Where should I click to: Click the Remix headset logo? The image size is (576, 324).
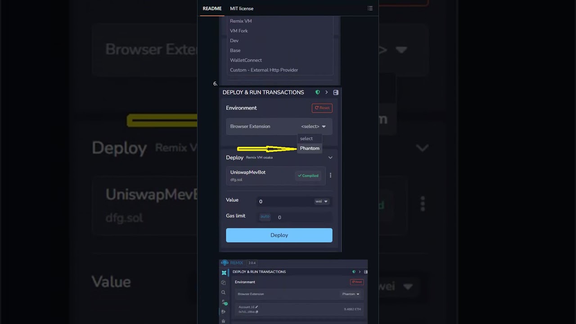(x=225, y=263)
